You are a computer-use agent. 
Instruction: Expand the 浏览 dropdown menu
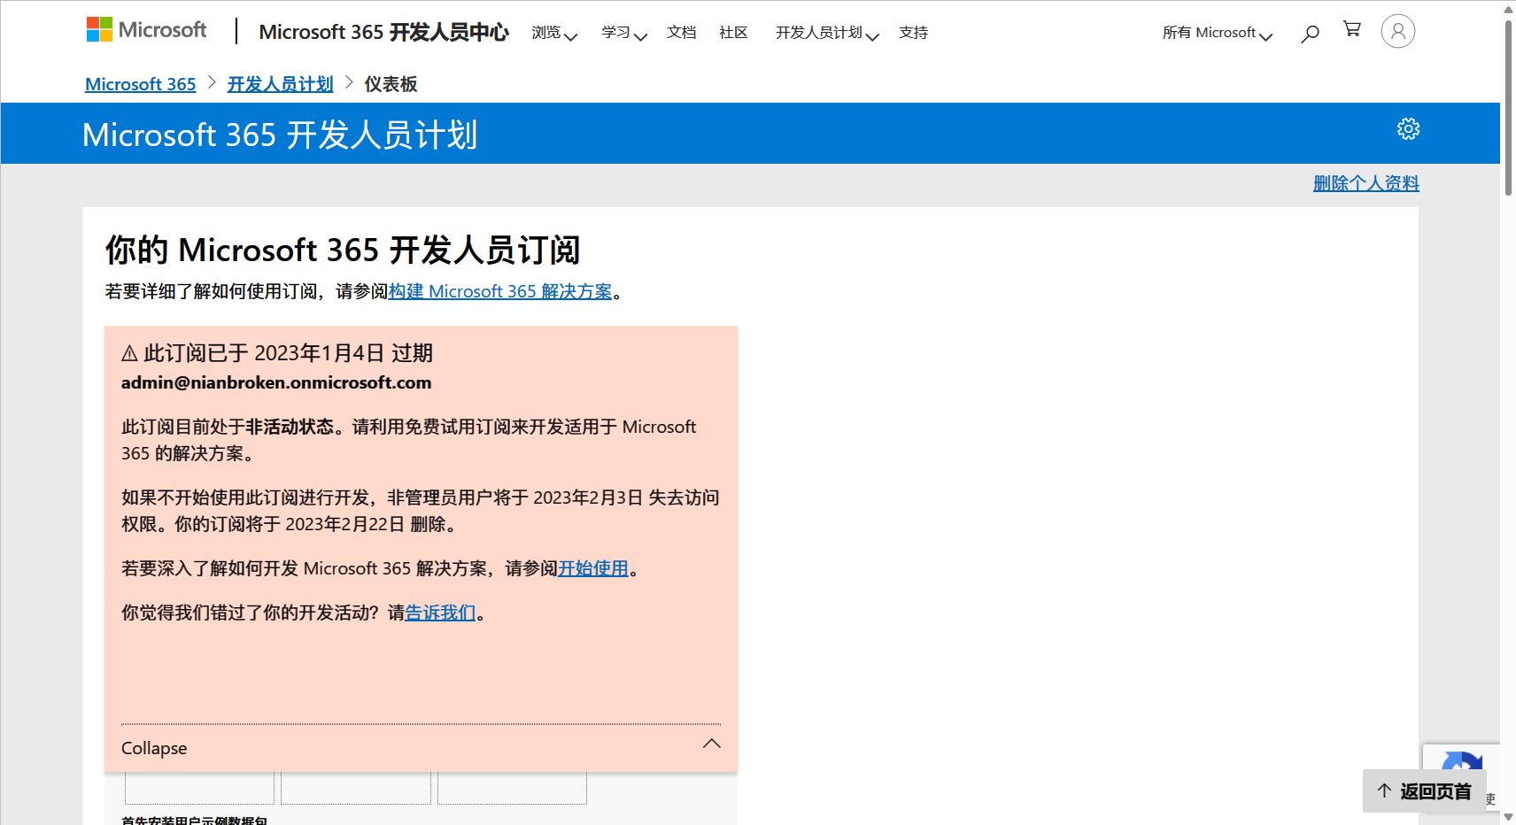tap(554, 33)
